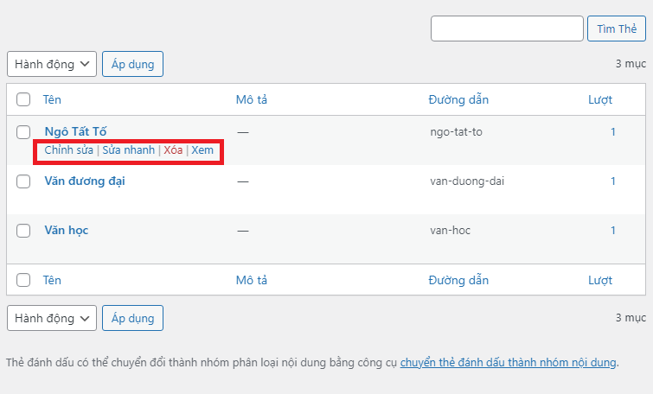
Task: Select the Văn đương đại row checkbox
Action: pyautogui.click(x=23, y=181)
